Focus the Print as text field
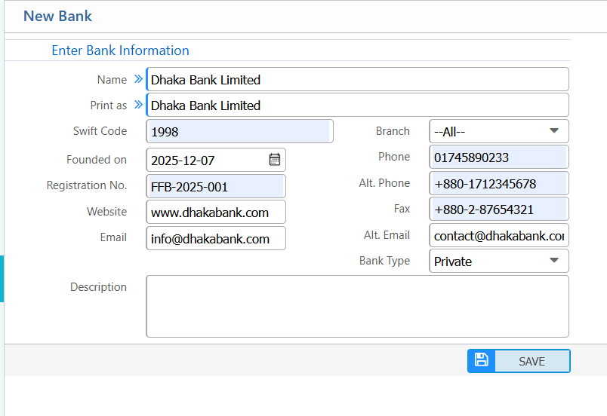Viewport: 607px width, 416px height. click(356, 106)
